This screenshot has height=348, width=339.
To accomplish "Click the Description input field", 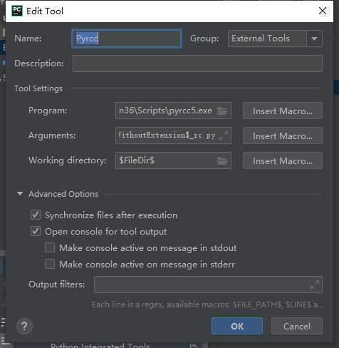I will [x=197, y=63].
